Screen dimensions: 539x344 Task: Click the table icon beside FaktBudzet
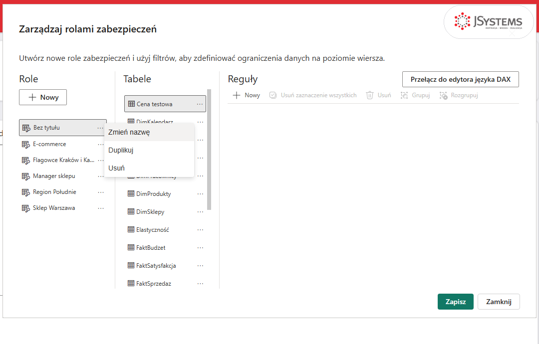pos(131,247)
